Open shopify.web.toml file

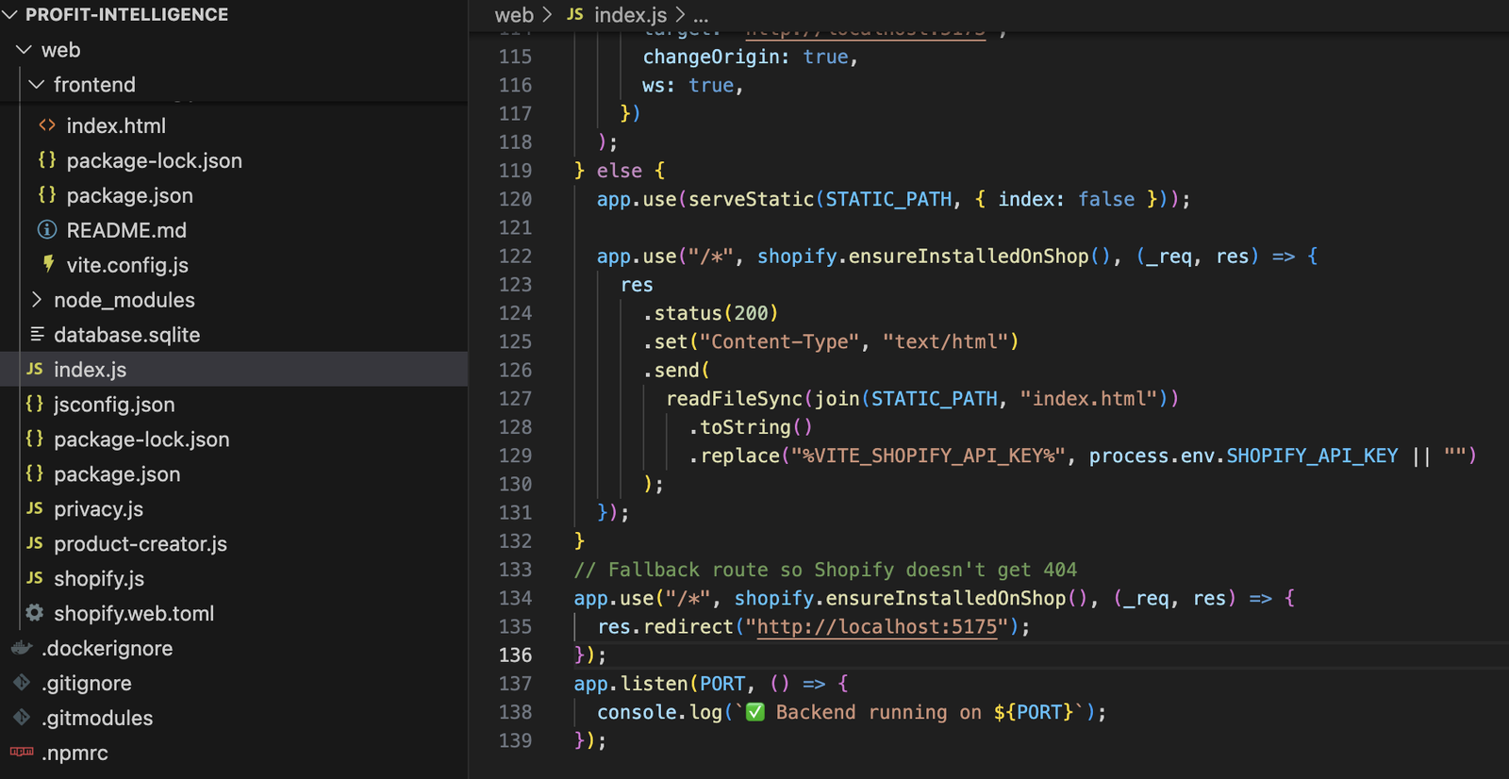(x=134, y=613)
